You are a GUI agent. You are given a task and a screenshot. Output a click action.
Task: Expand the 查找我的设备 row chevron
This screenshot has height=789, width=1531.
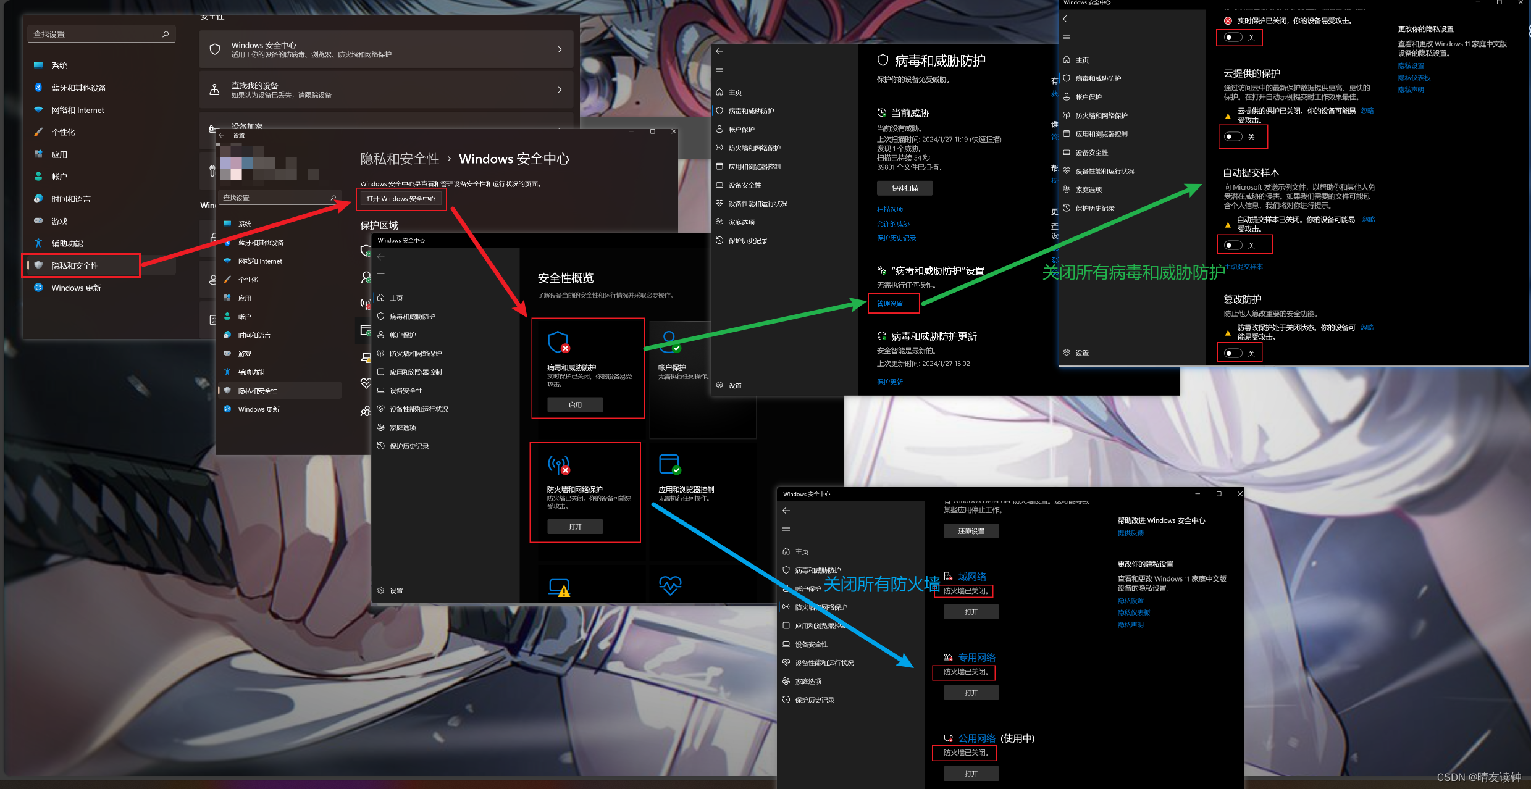(560, 90)
